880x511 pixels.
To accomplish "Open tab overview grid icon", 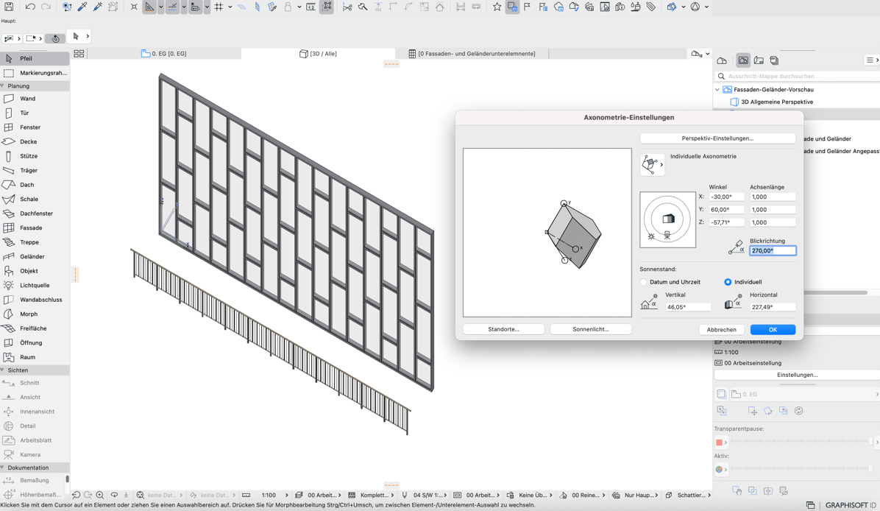I will (79, 53).
